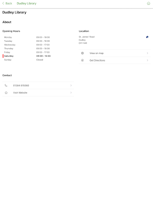
Task: Expand the Get Directions chevron
Action: [x=148, y=60]
